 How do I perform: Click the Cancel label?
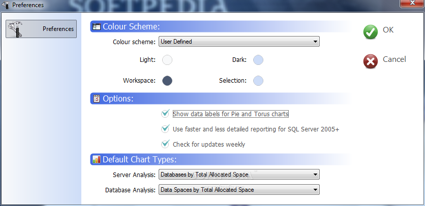[394, 59]
